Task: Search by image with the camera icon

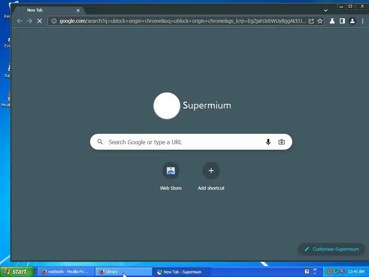Action: click(281, 142)
